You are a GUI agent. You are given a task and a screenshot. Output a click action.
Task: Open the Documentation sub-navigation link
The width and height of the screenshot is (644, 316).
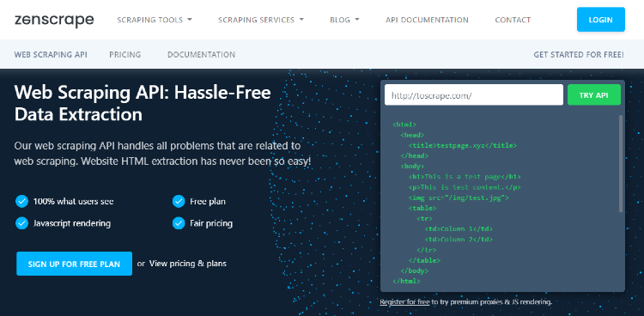(x=201, y=54)
